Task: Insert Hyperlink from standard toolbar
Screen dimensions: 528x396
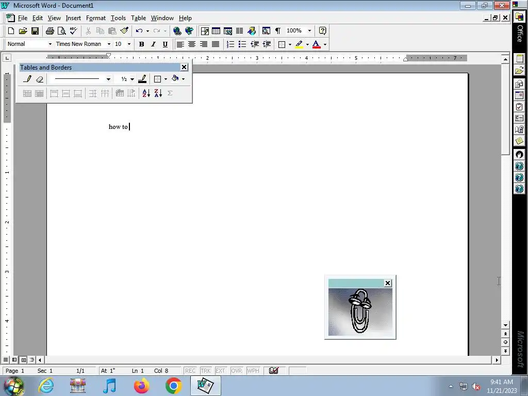Action: pos(177,31)
